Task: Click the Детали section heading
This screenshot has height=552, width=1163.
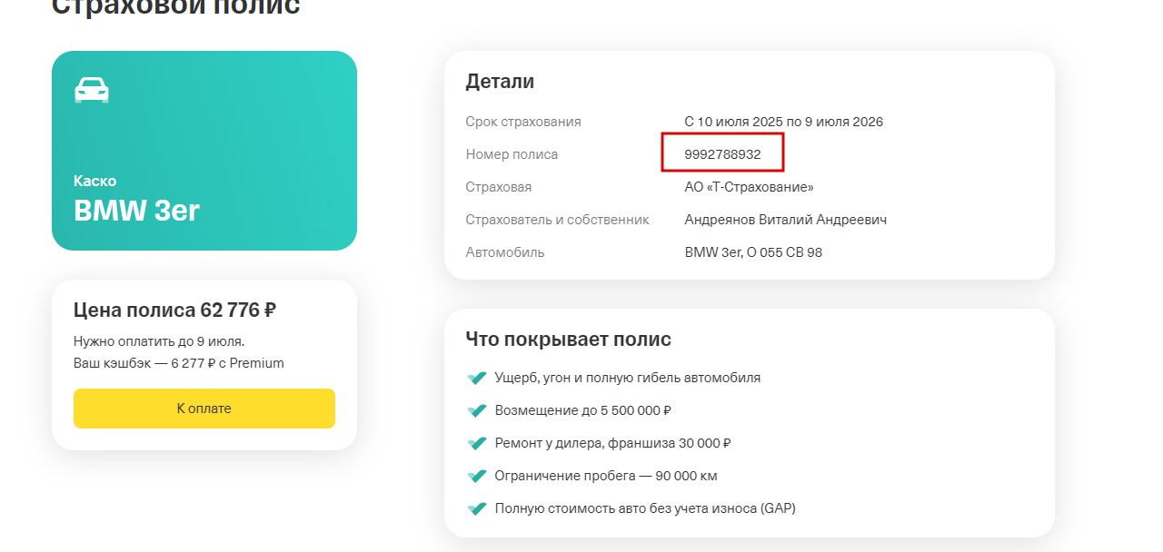Action: [500, 82]
